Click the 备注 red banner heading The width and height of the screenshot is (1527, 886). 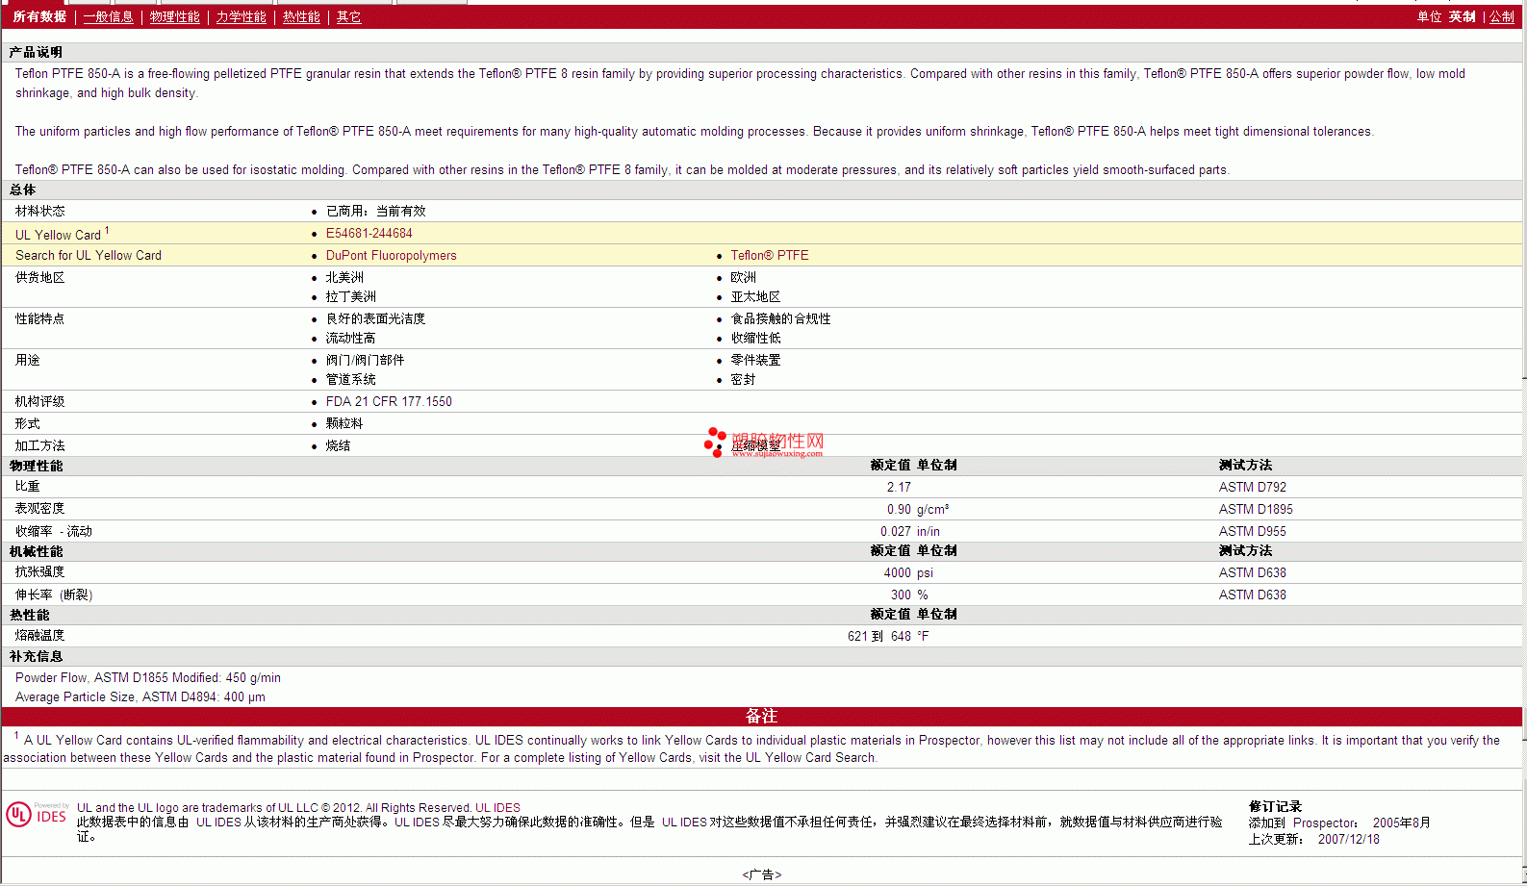pos(761,716)
